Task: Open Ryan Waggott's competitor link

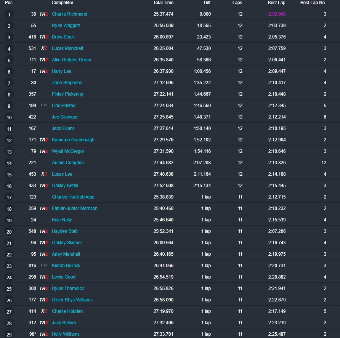Action: (66, 26)
